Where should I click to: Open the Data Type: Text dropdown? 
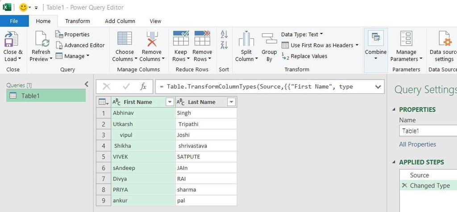pos(302,34)
